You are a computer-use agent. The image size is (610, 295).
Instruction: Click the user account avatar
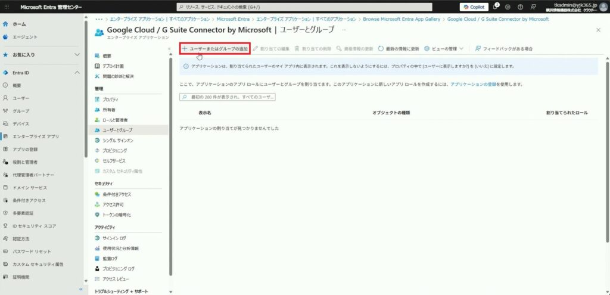tap(603, 7)
